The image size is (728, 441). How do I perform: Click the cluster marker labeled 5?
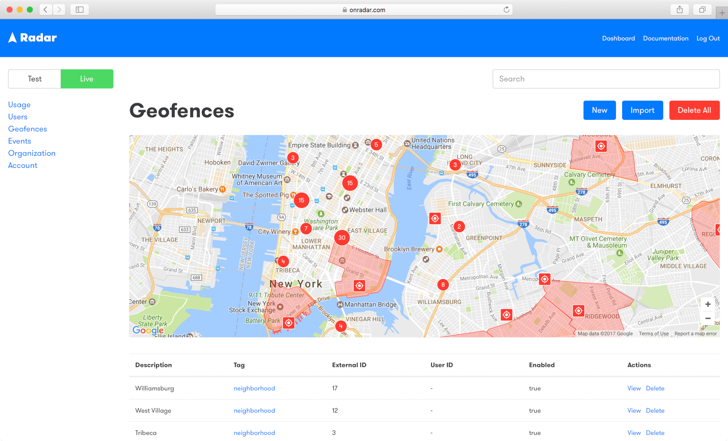pyautogui.click(x=376, y=145)
